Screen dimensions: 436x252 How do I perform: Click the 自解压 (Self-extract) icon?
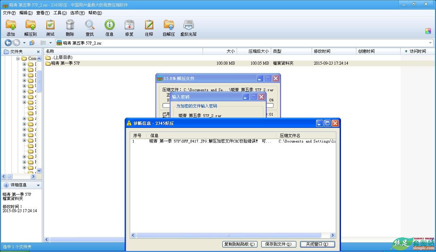(x=169, y=26)
